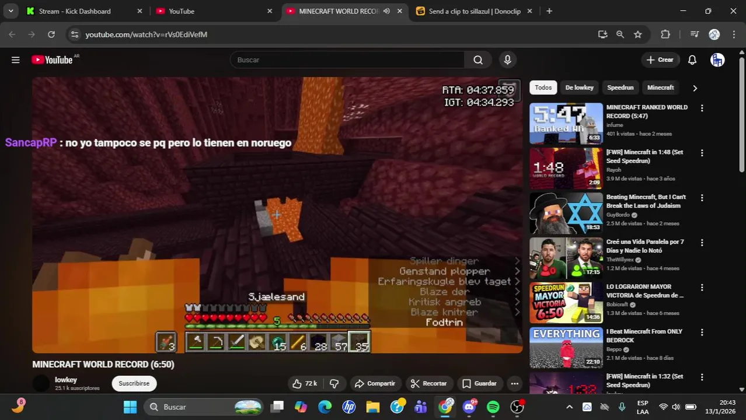Open volume control in system tray
This screenshot has height=420, width=746.
point(676,407)
